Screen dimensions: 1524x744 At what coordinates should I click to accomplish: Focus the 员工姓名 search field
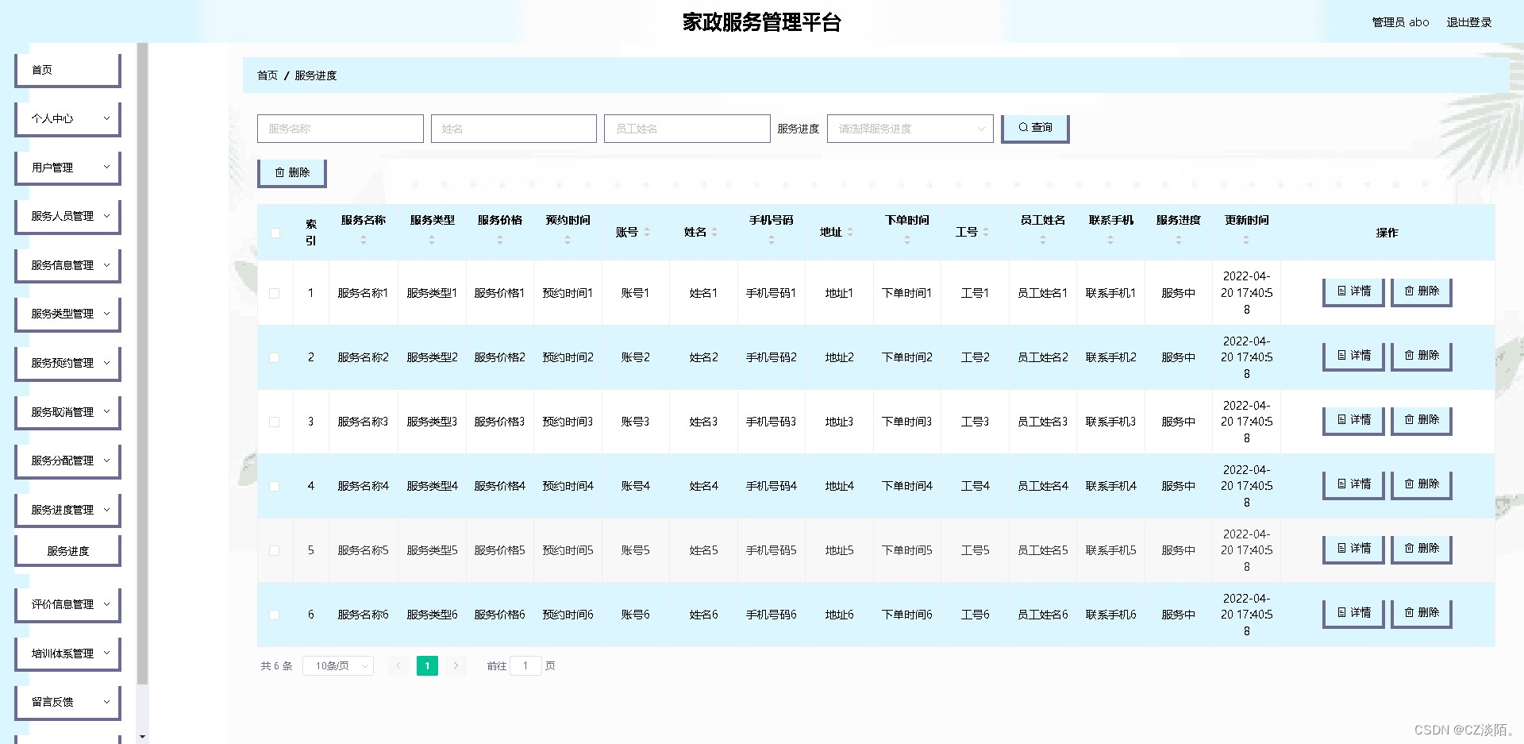pyautogui.click(x=687, y=129)
